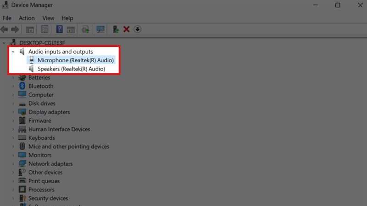The image size is (367, 206).
Task: Click Update device driver toolbar icon
Action: (85, 29)
